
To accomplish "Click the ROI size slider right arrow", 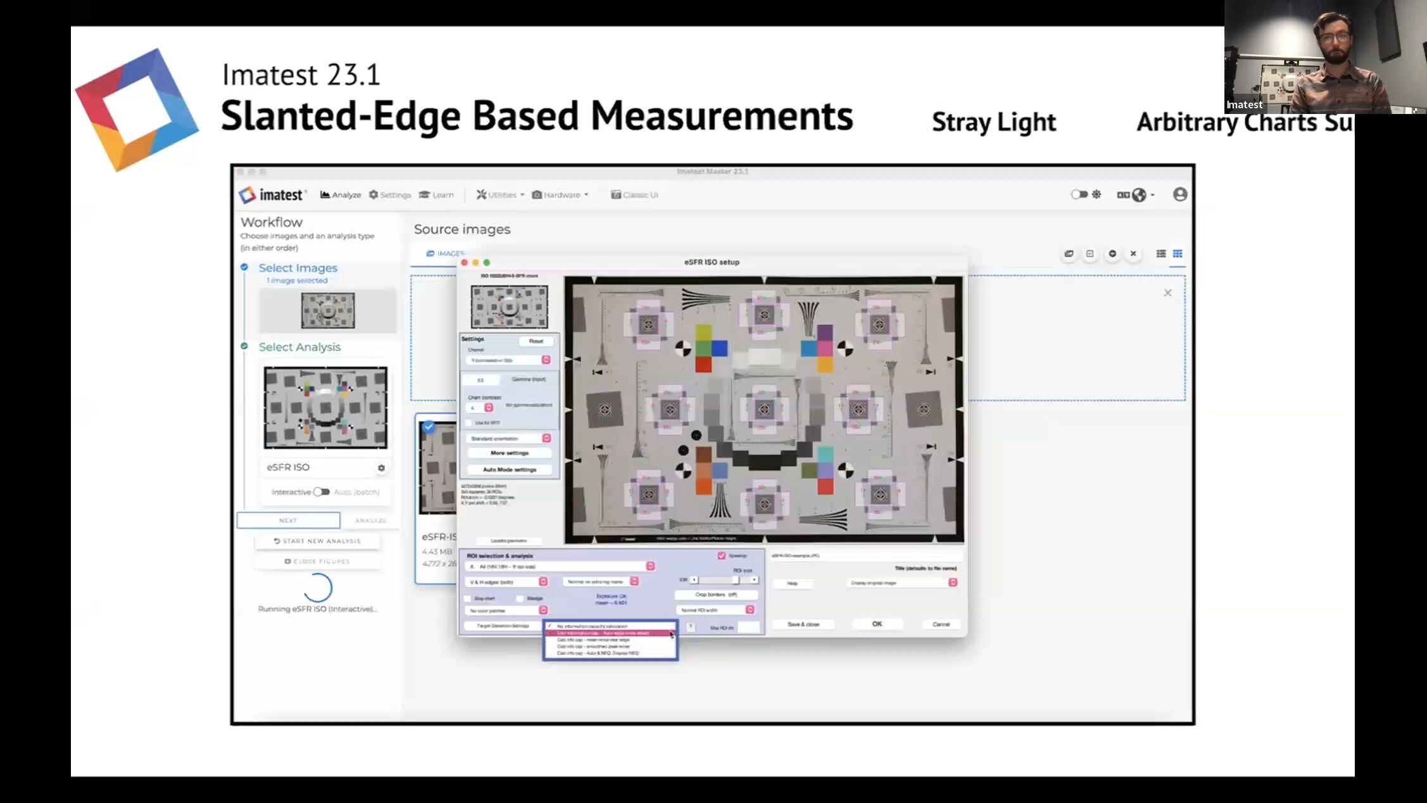I will point(754,580).
